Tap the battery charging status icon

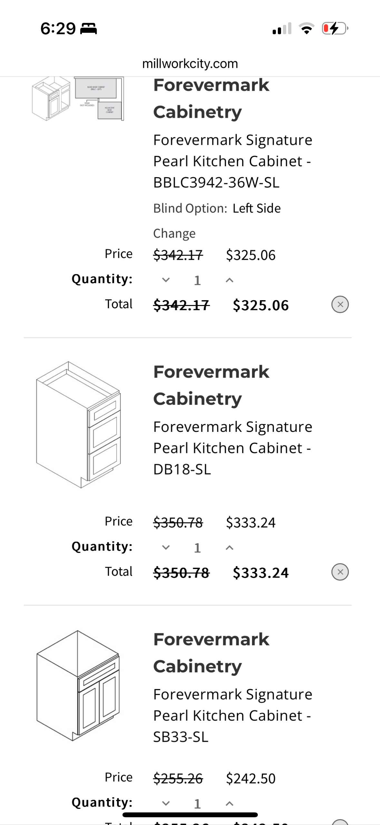[x=335, y=28]
